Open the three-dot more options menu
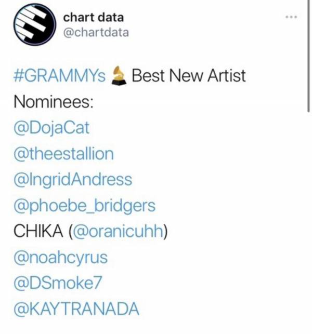Viewport: 312px width, 334px height. click(x=291, y=17)
